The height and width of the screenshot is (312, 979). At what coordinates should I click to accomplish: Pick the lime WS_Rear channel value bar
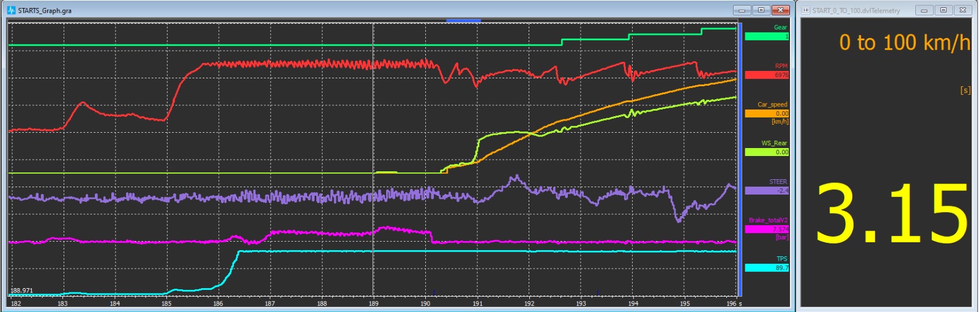pos(766,152)
